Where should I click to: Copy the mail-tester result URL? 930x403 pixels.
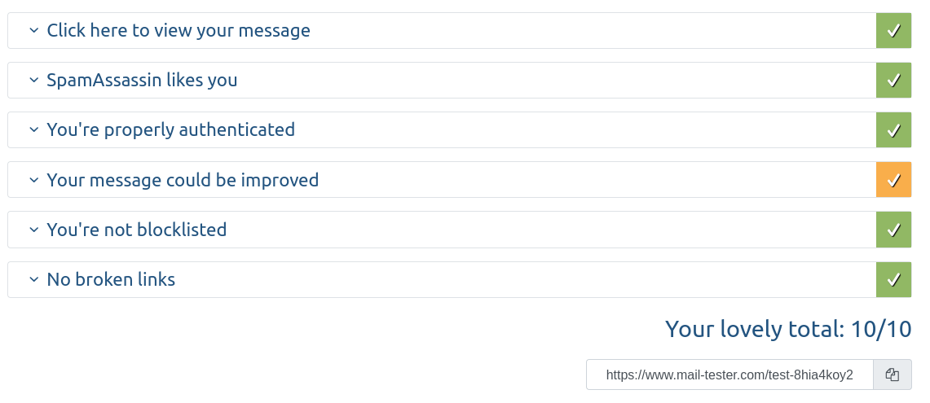coord(892,375)
